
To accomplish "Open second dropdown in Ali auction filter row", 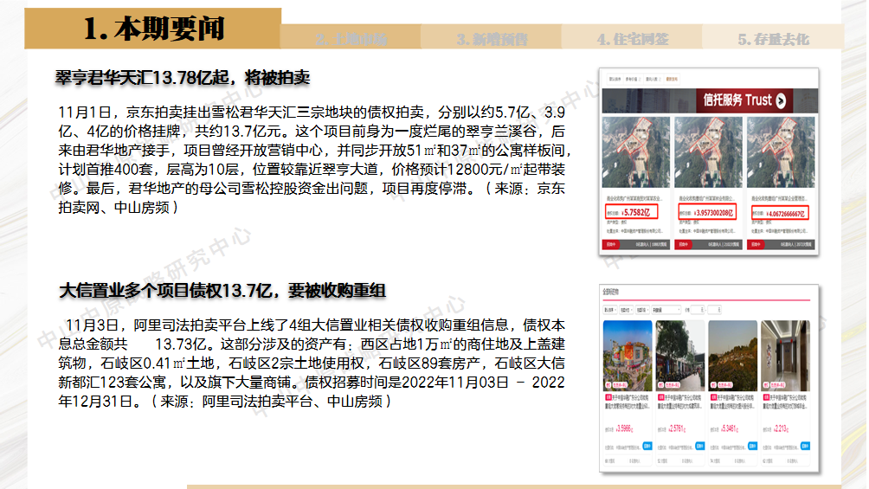I will [627, 310].
